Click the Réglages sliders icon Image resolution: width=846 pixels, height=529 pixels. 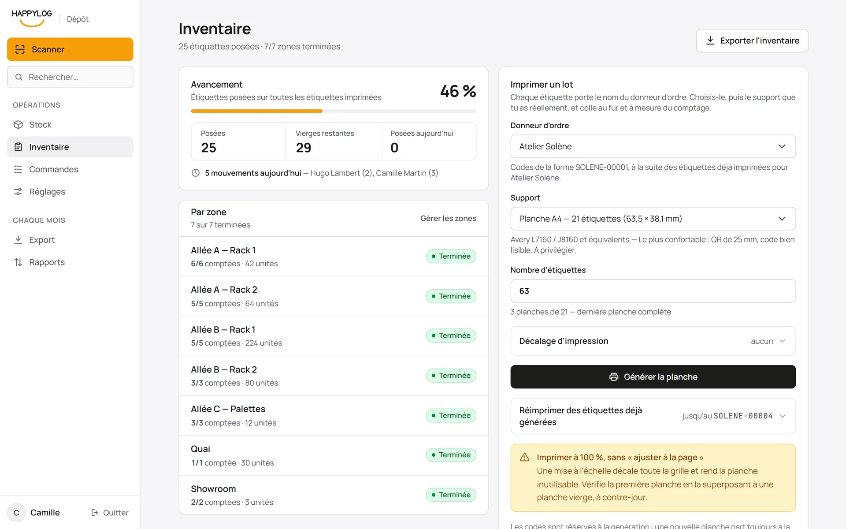[18, 192]
